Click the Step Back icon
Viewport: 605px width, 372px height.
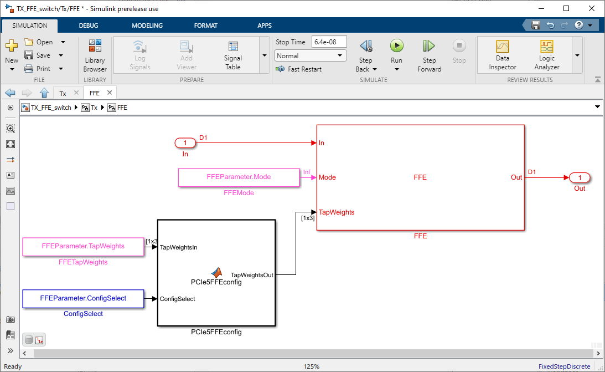coord(365,47)
